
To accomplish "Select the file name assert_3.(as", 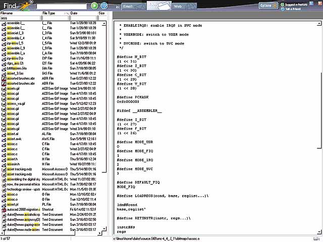I will 15,73.
